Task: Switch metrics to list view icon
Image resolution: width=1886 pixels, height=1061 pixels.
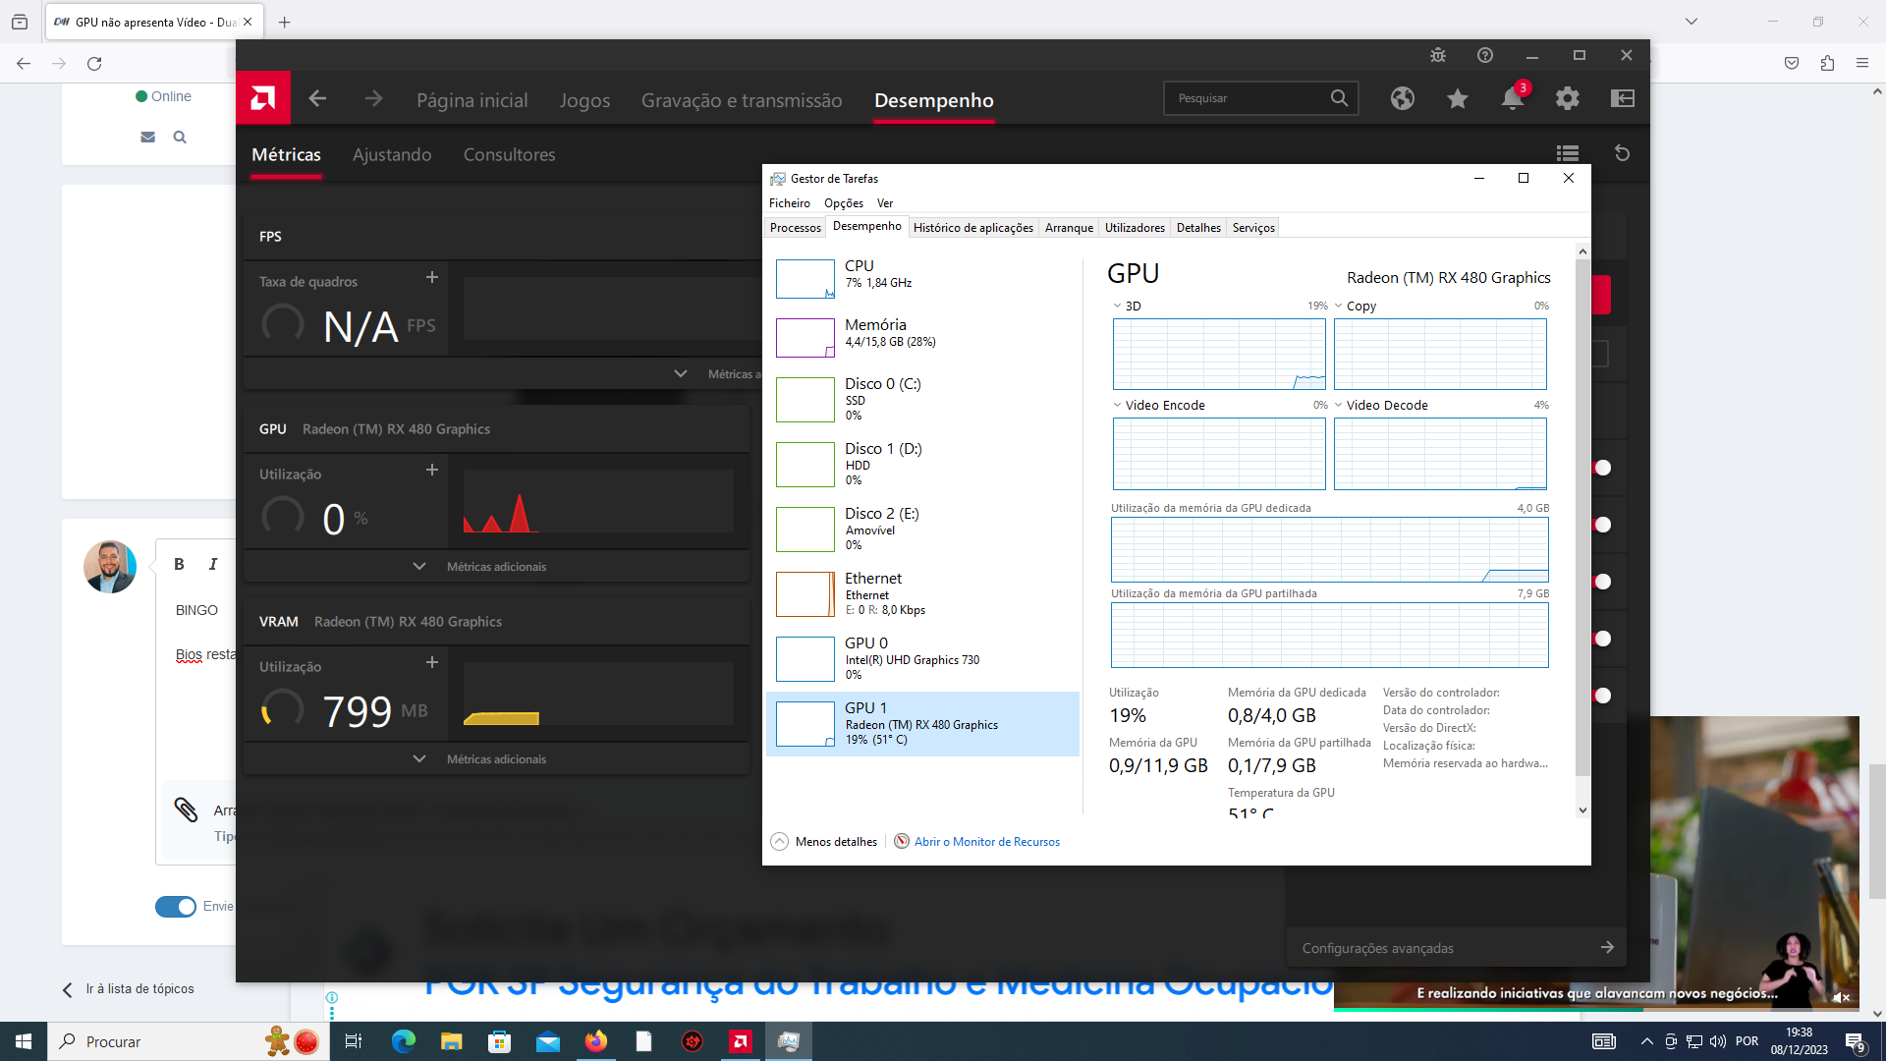Action: [1568, 153]
